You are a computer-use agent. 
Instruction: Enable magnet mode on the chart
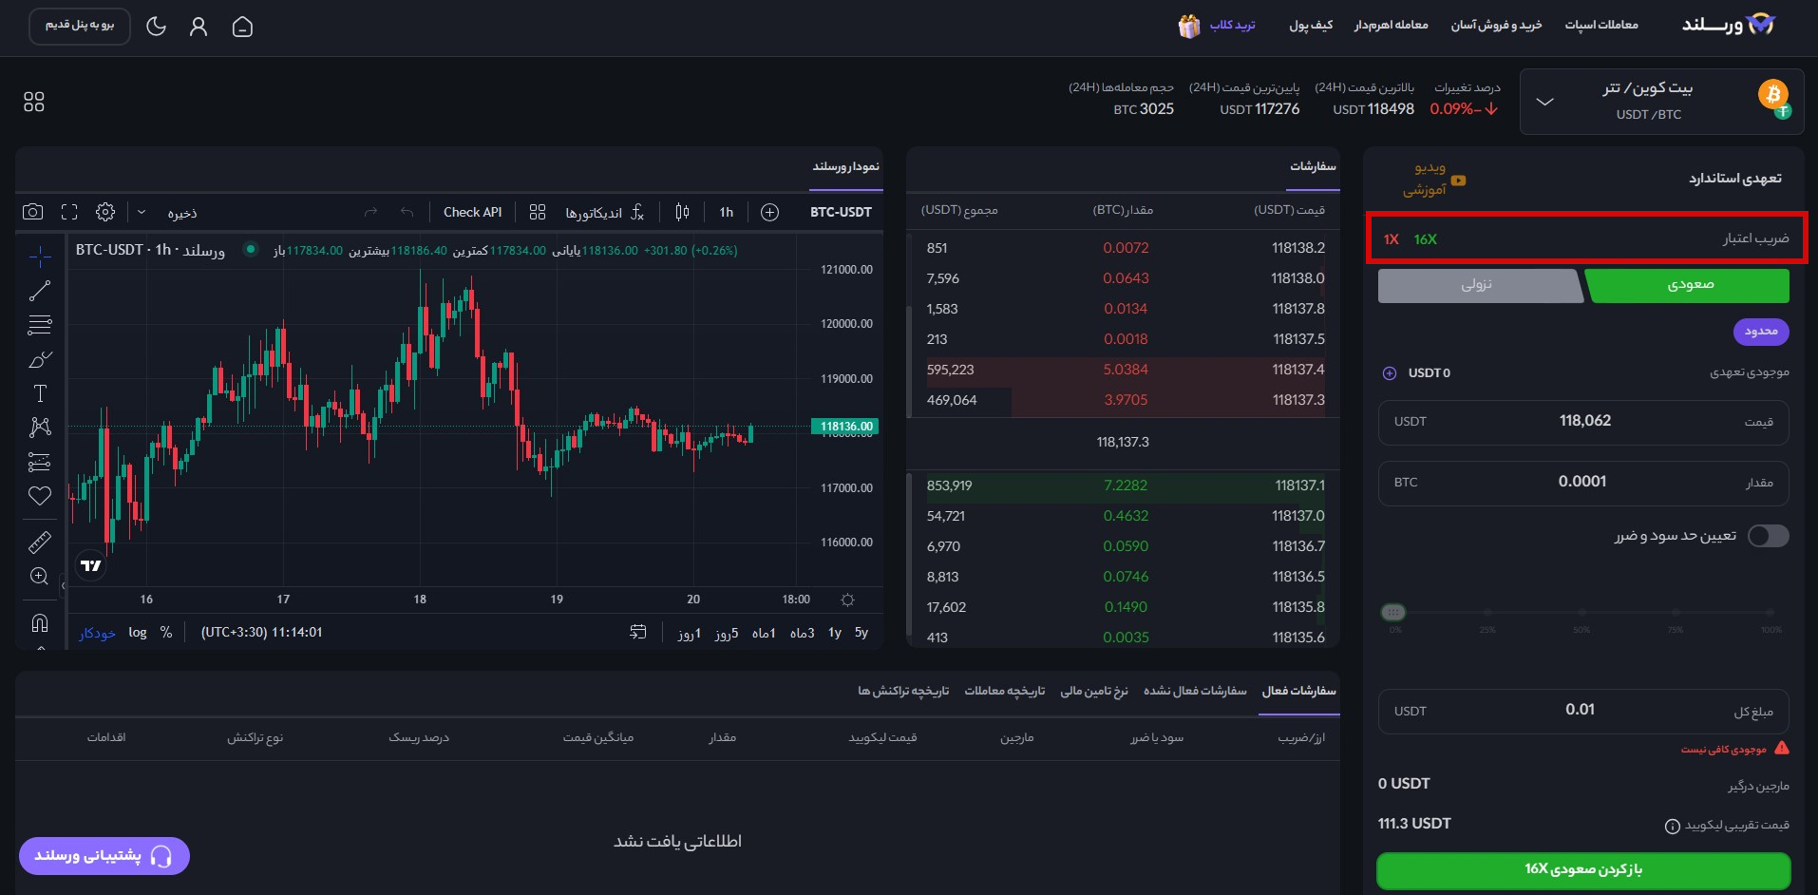[39, 622]
